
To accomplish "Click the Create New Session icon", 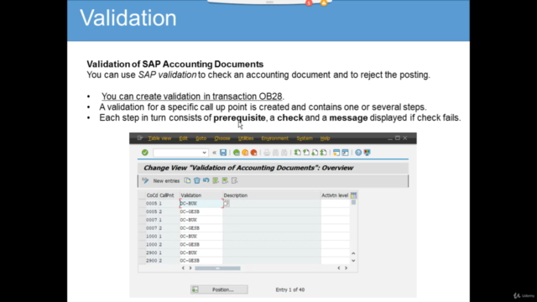I will [x=336, y=153].
